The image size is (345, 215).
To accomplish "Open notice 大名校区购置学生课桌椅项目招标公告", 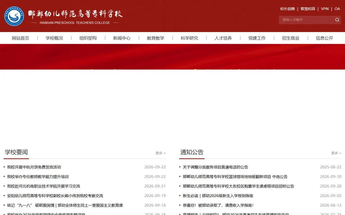I will coord(238,186).
